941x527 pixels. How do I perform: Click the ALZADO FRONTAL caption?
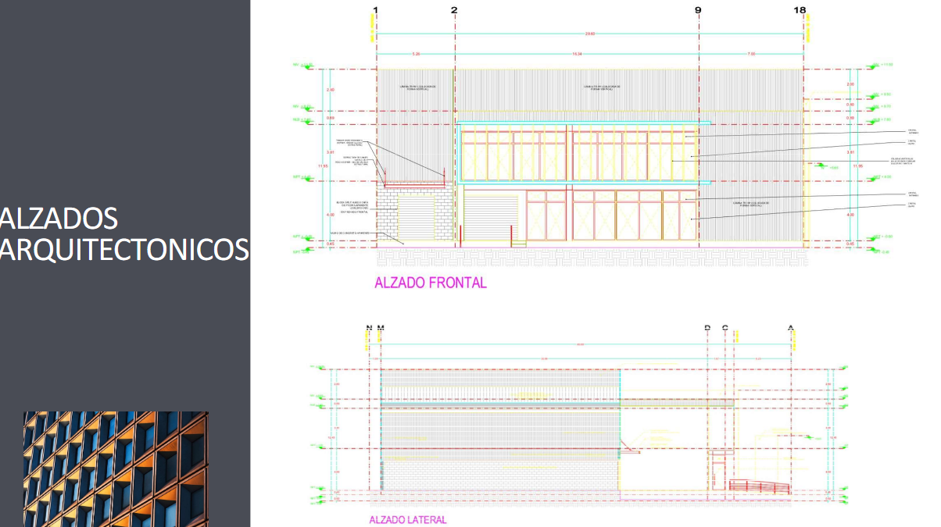(x=431, y=283)
